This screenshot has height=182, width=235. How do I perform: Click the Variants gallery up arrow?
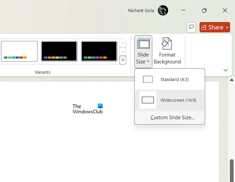click(x=123, y=43)
